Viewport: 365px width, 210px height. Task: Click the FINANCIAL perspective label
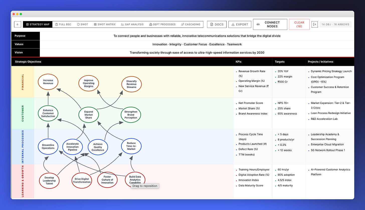[22, 82]
